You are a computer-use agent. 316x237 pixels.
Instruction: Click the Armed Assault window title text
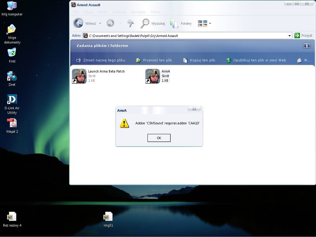click(89, 5)
